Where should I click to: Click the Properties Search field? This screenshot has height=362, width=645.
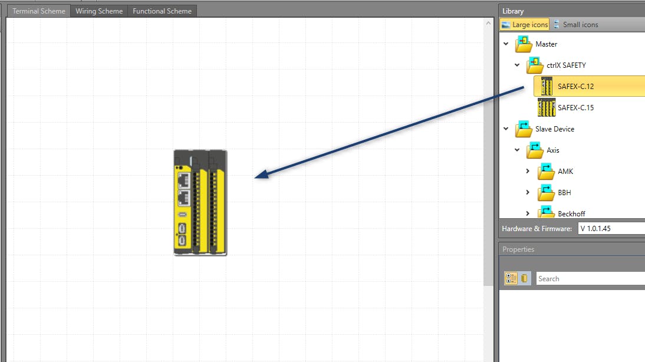[x=590, y=279]
